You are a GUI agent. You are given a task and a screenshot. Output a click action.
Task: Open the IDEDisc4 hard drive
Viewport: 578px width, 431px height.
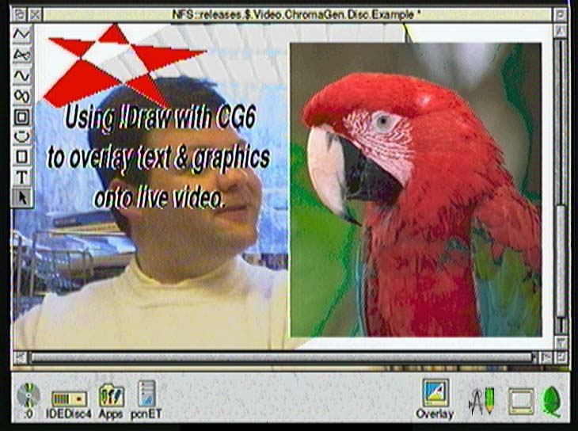point(69,399)
